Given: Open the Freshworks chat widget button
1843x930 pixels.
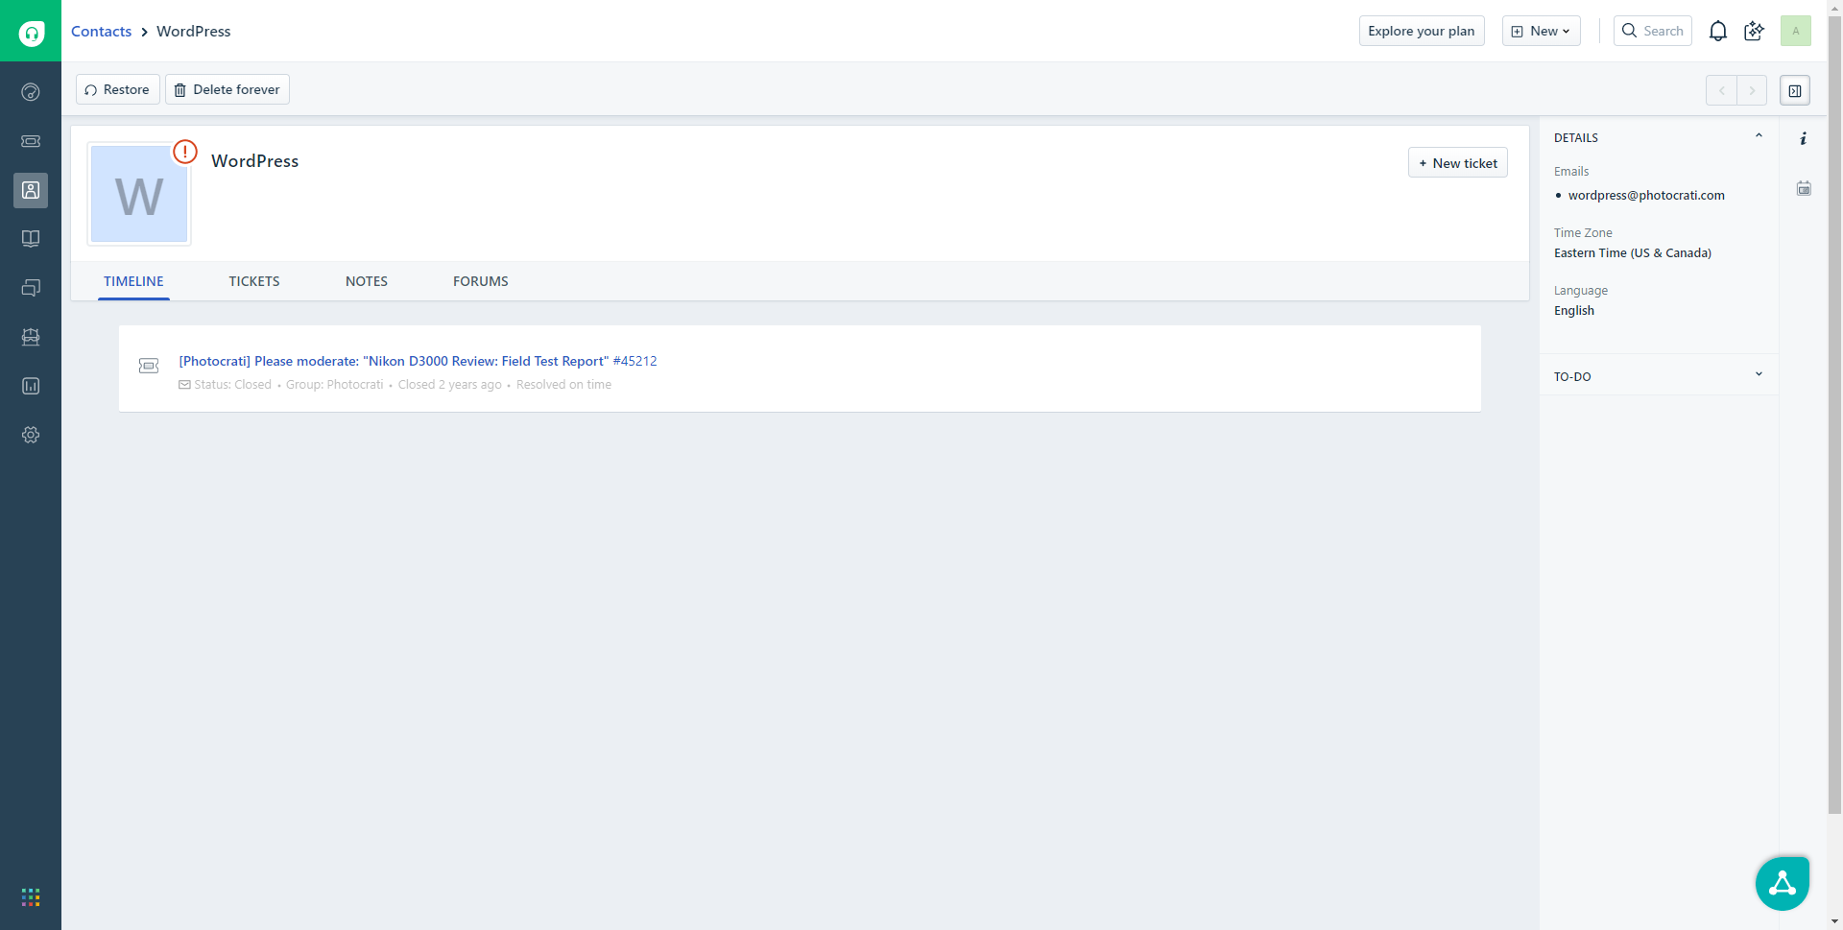Looking at the screenshot, I should tap(1783, 883).
